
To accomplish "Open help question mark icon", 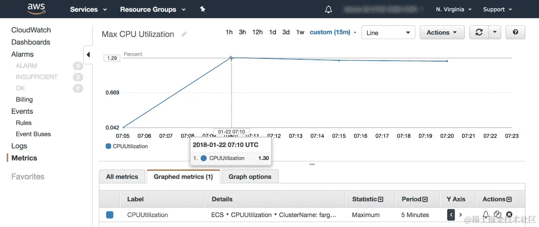I will 515,32.
